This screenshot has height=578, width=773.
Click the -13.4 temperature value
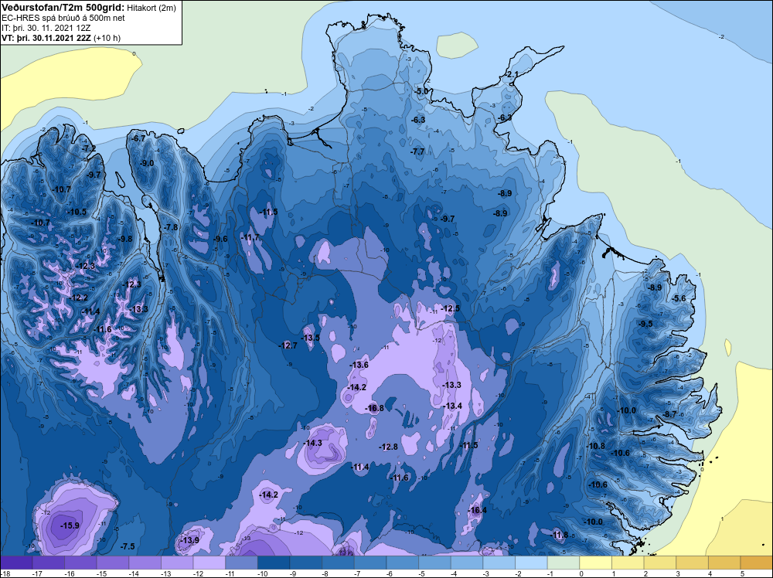point(452,406)
